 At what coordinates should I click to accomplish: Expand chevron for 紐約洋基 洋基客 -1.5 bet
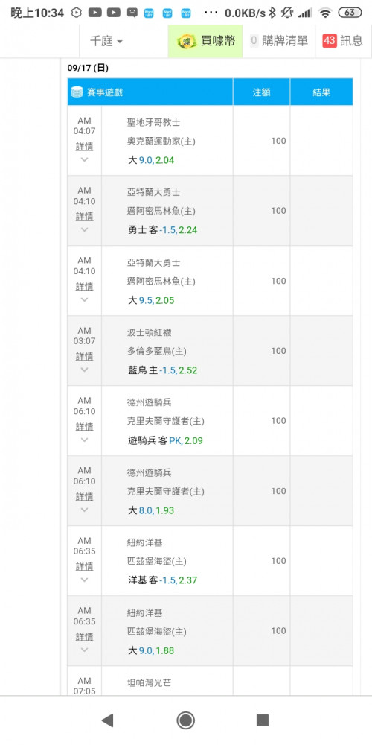(x=85, y=580)
